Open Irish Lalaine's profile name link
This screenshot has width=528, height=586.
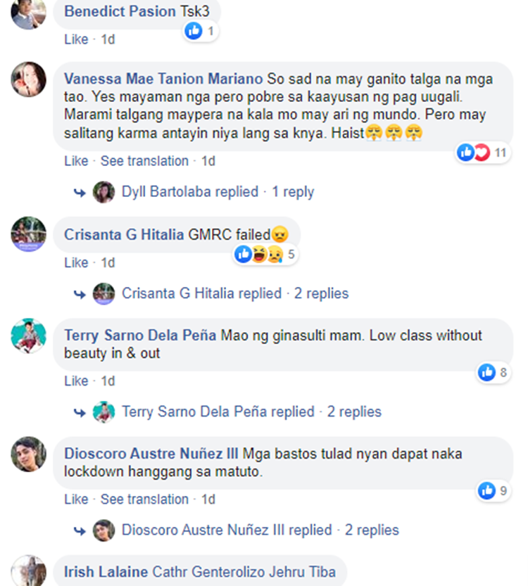[106, 572]
